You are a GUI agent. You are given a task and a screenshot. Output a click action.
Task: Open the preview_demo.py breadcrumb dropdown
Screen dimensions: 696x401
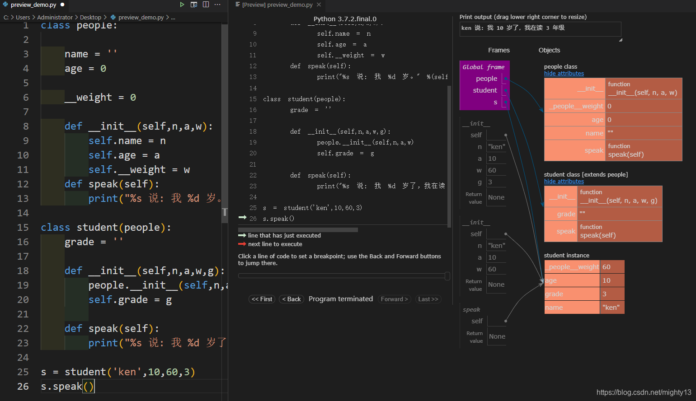(x=141, y=17)
